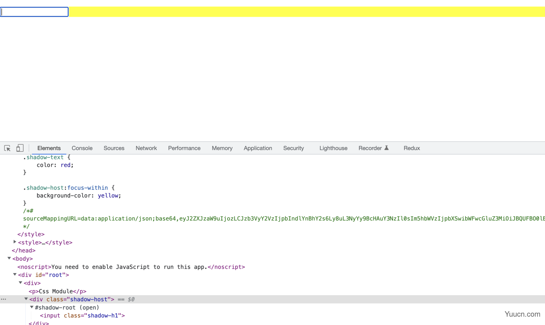Switch to the Redux tab
This screenshot has height=325, width=545.
412,148
